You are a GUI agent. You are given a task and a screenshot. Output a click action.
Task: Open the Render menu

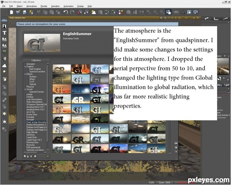(44, 6)
